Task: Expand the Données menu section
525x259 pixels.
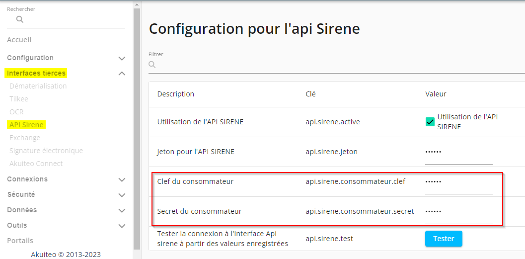Action: pyautogui.click(x=122, y=210)
